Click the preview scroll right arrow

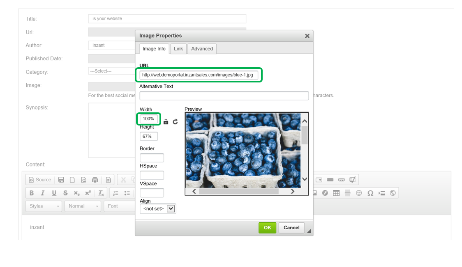tap(293, 192)
